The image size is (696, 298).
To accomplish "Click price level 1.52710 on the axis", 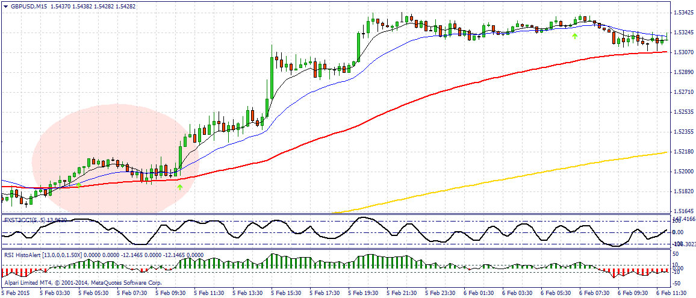I will (682, 92).
